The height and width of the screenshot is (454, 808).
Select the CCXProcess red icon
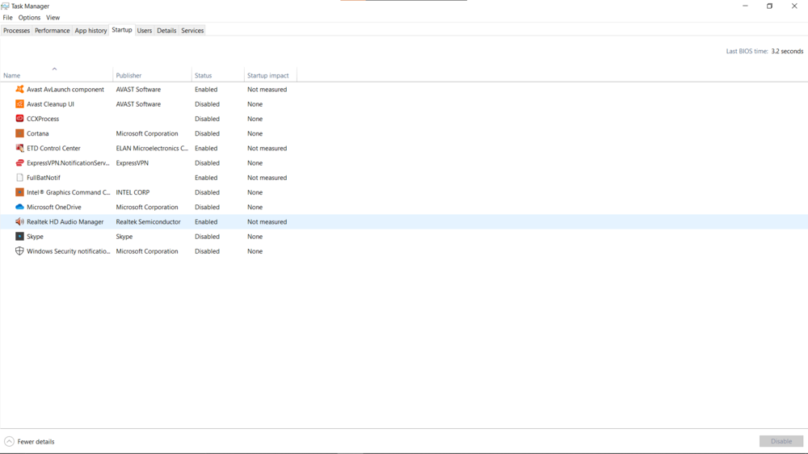point(19,119)
